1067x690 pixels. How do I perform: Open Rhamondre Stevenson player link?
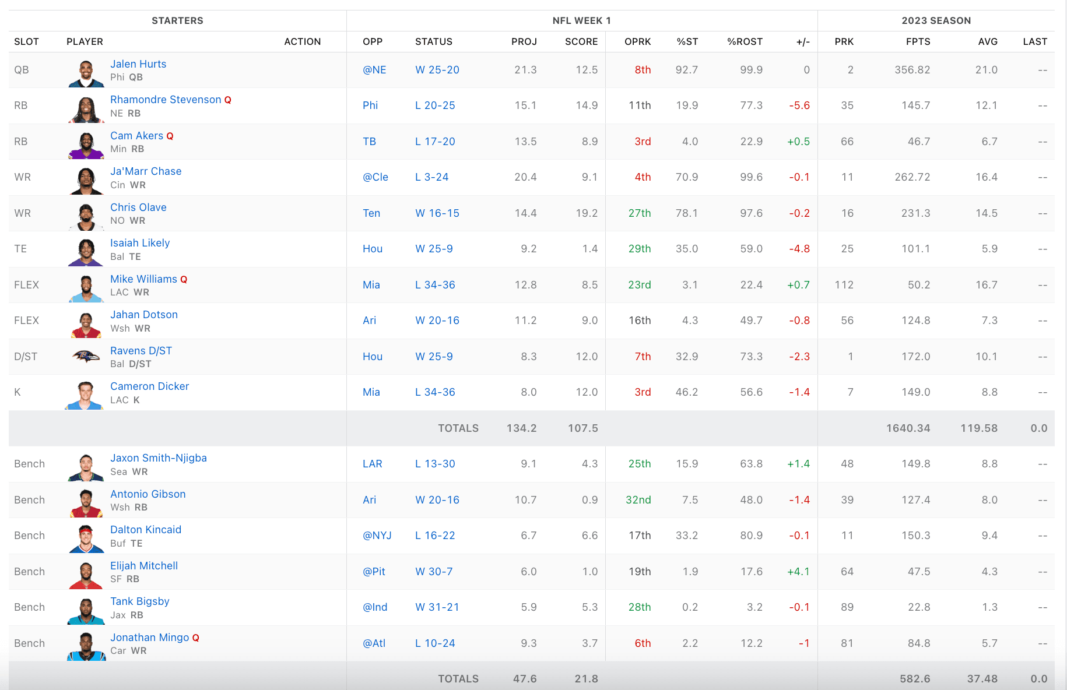pyautogui.click(x=166, y=100)
